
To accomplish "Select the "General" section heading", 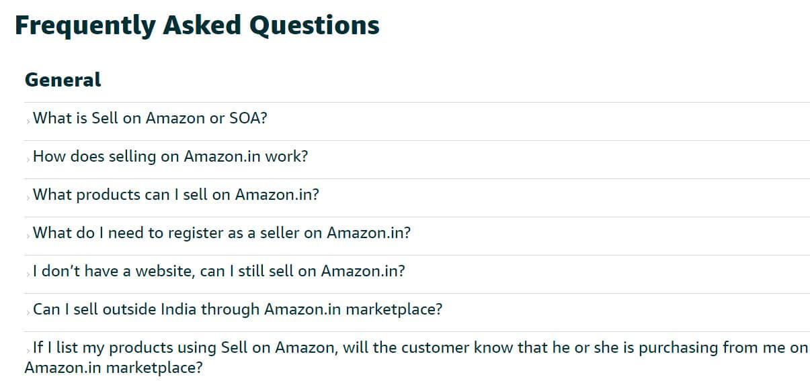I will (62, 79).
